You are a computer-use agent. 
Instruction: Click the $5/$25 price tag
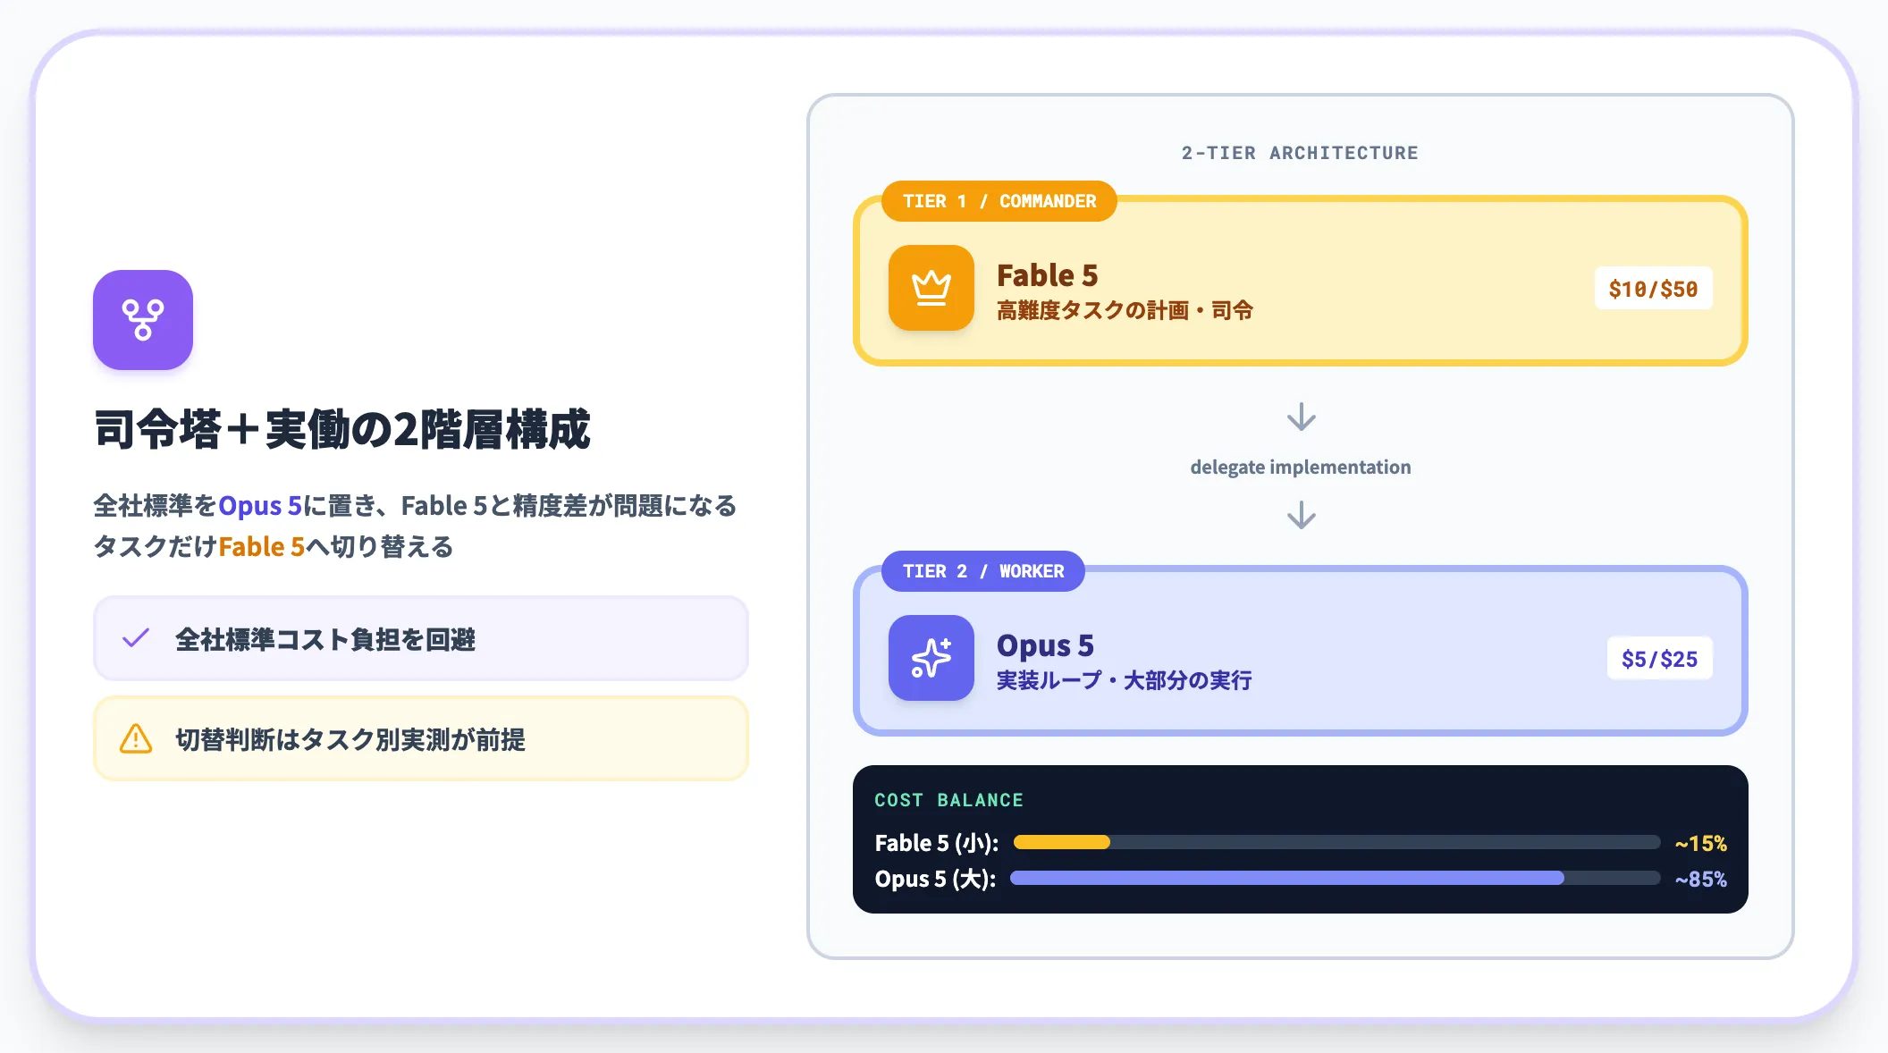(x=1660, y=659)
